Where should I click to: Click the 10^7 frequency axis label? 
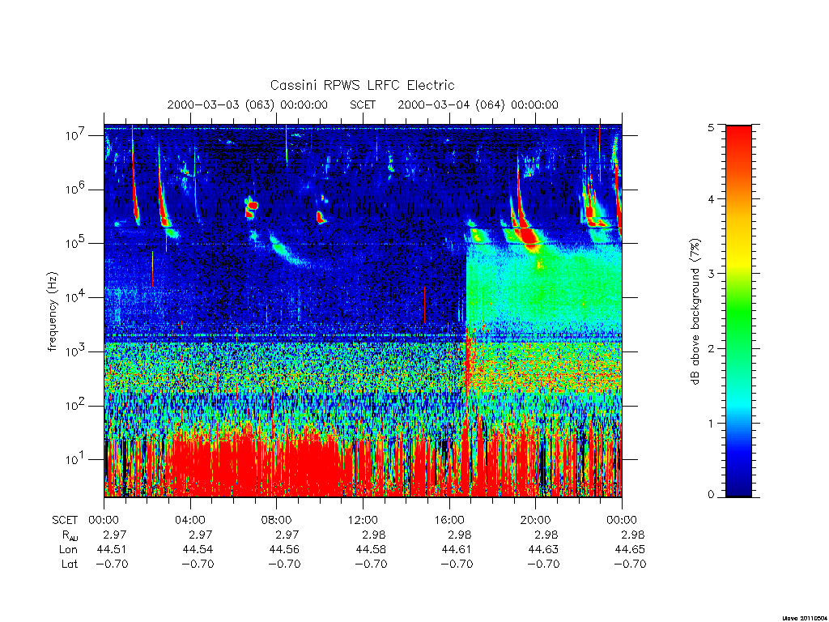(76, 135)
